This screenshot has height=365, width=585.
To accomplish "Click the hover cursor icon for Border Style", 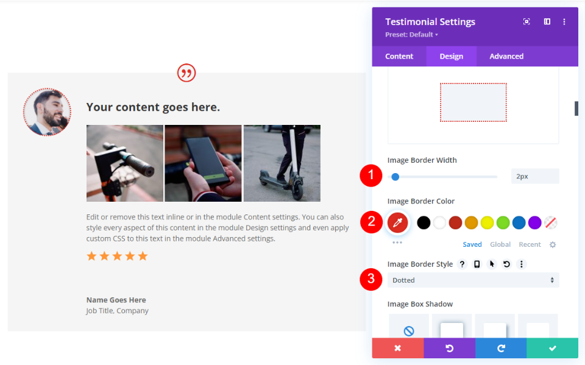I will click(492, 264).
